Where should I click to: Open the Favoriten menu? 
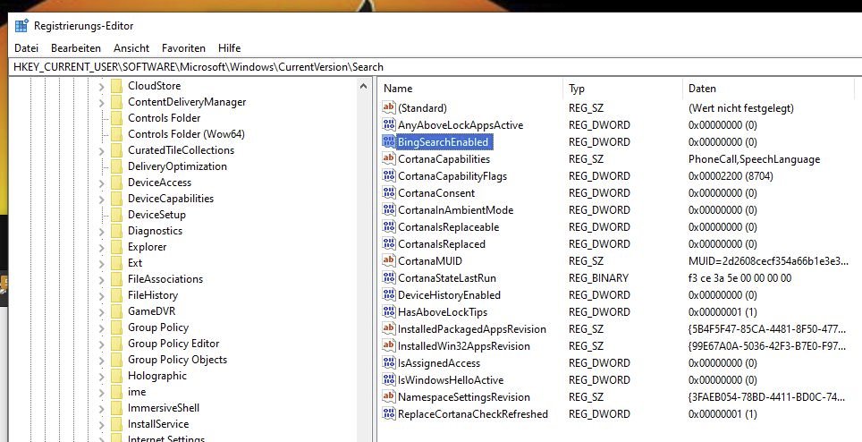point(183,48)
